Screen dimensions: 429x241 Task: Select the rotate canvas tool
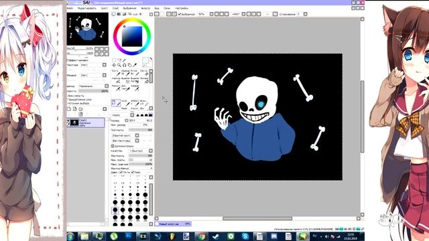pos(125,65)
